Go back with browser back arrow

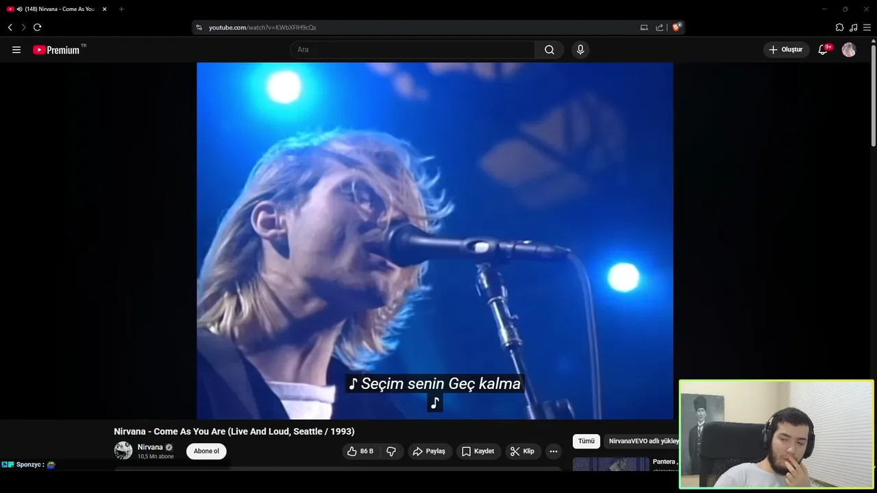click(x=10, y=27)
